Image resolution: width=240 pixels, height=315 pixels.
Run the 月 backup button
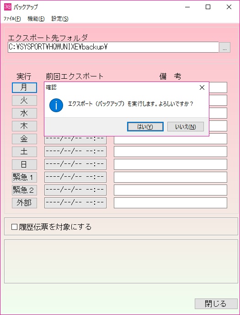point(24,87)
